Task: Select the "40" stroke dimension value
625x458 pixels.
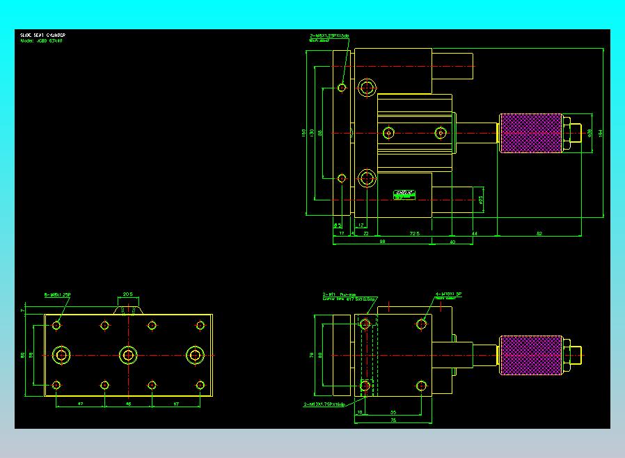Action: click(x=452, y=242)
